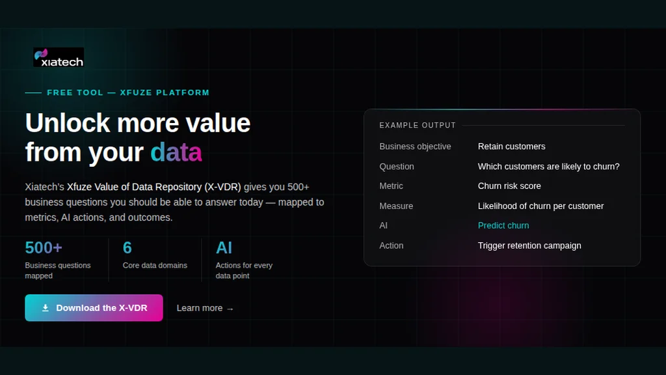
Task: Click the 'Metric' row label
Action: (x=391, y=186)
